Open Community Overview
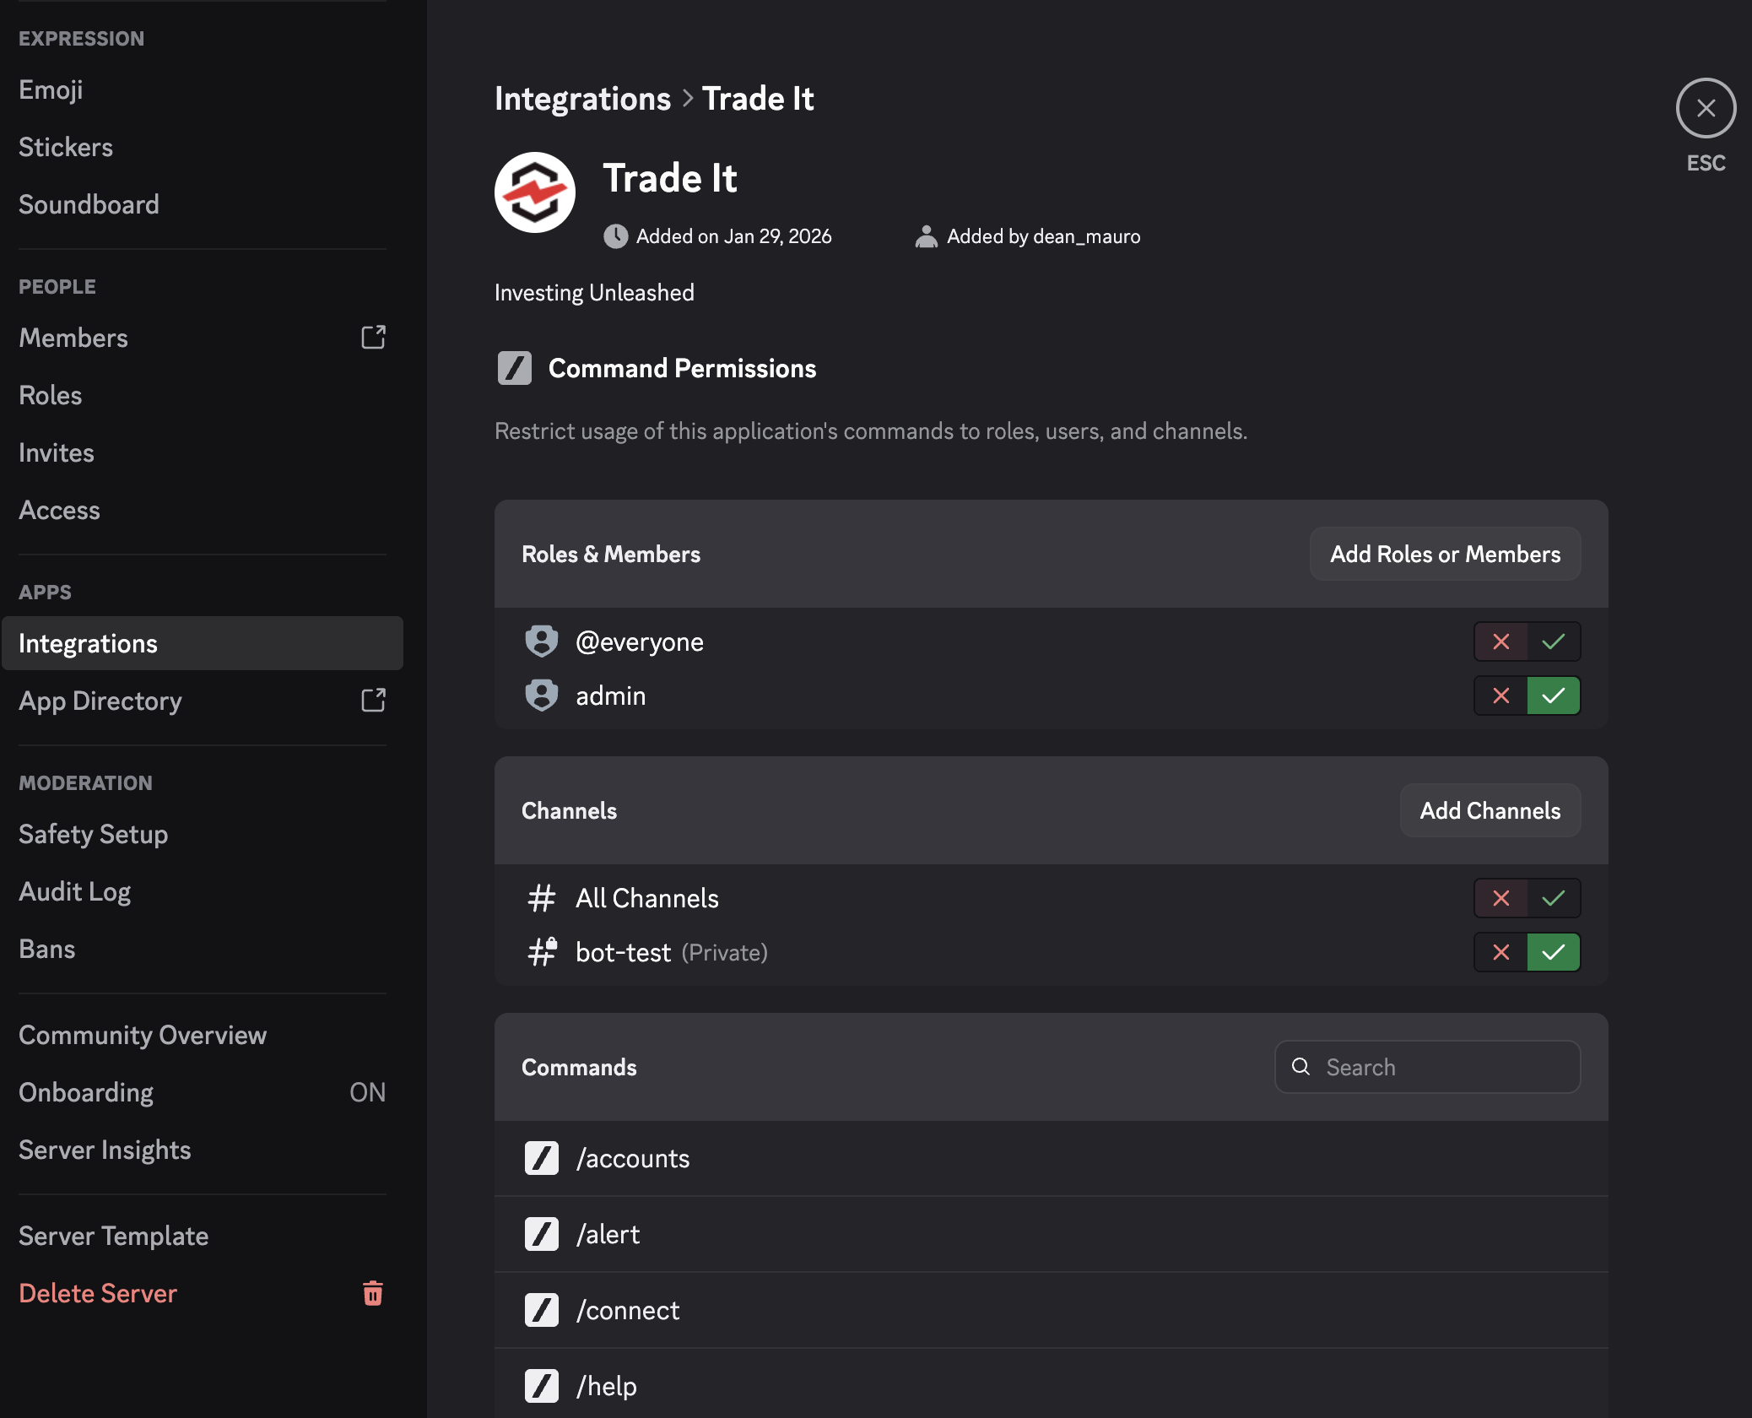This screenshot has height=1418, width=1752. 203,1035
